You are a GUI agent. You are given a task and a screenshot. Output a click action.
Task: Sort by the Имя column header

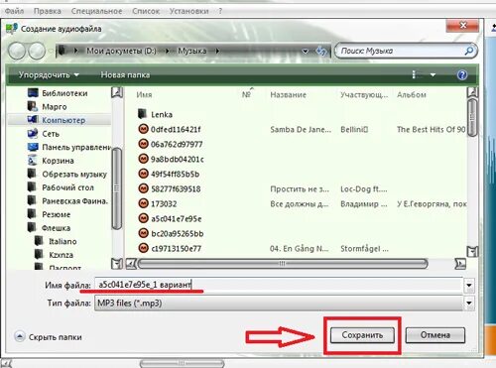click(x=144, y=95)
